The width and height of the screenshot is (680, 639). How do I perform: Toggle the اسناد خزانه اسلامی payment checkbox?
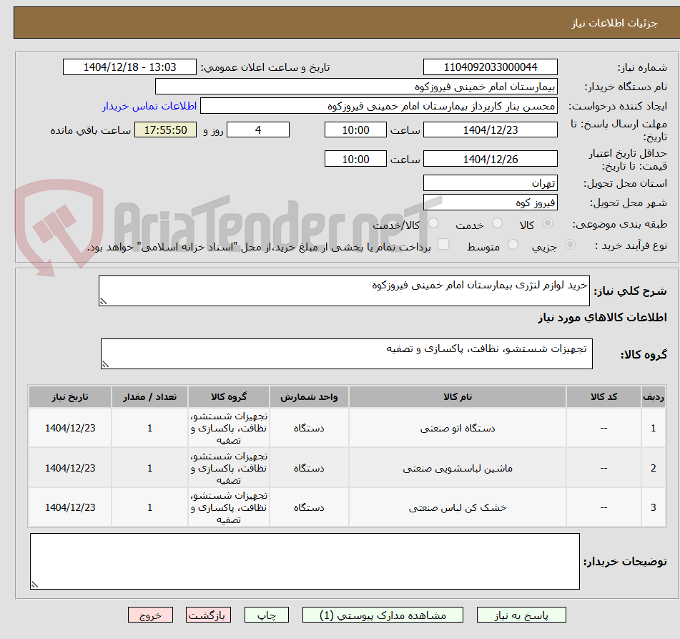(x=443, y=245)
